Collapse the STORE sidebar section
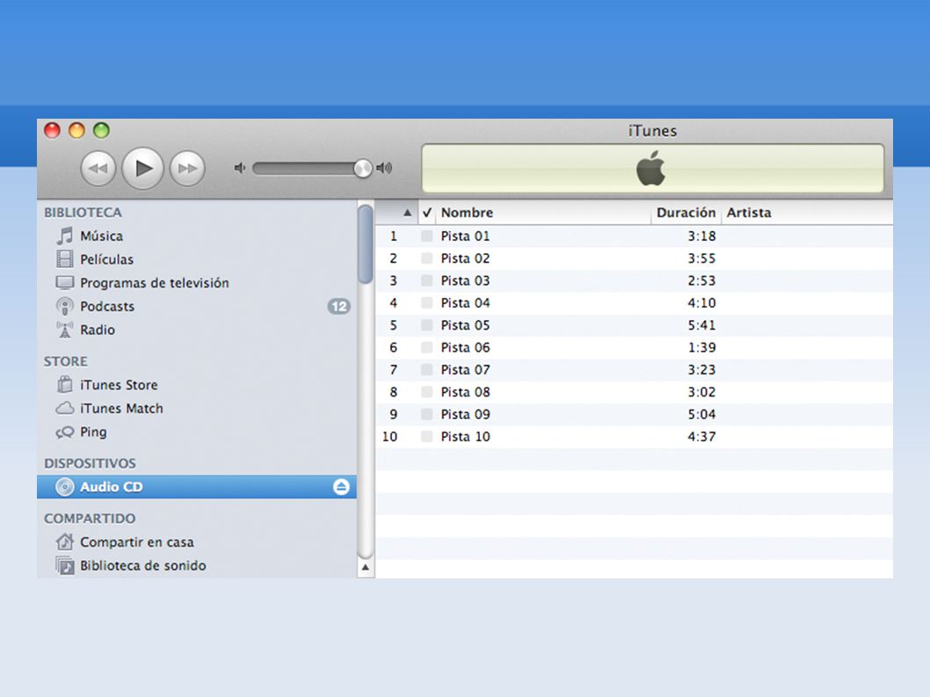 65,361
